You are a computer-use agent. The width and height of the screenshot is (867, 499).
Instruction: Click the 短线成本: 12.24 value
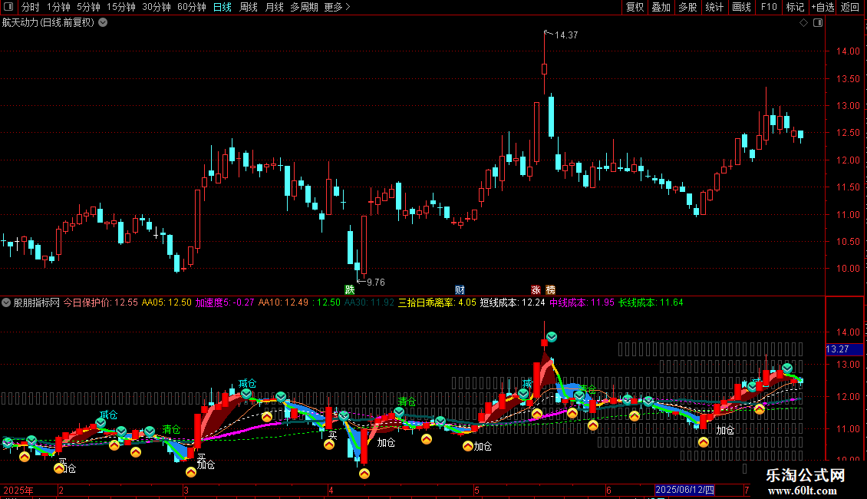tap(513, 302)
